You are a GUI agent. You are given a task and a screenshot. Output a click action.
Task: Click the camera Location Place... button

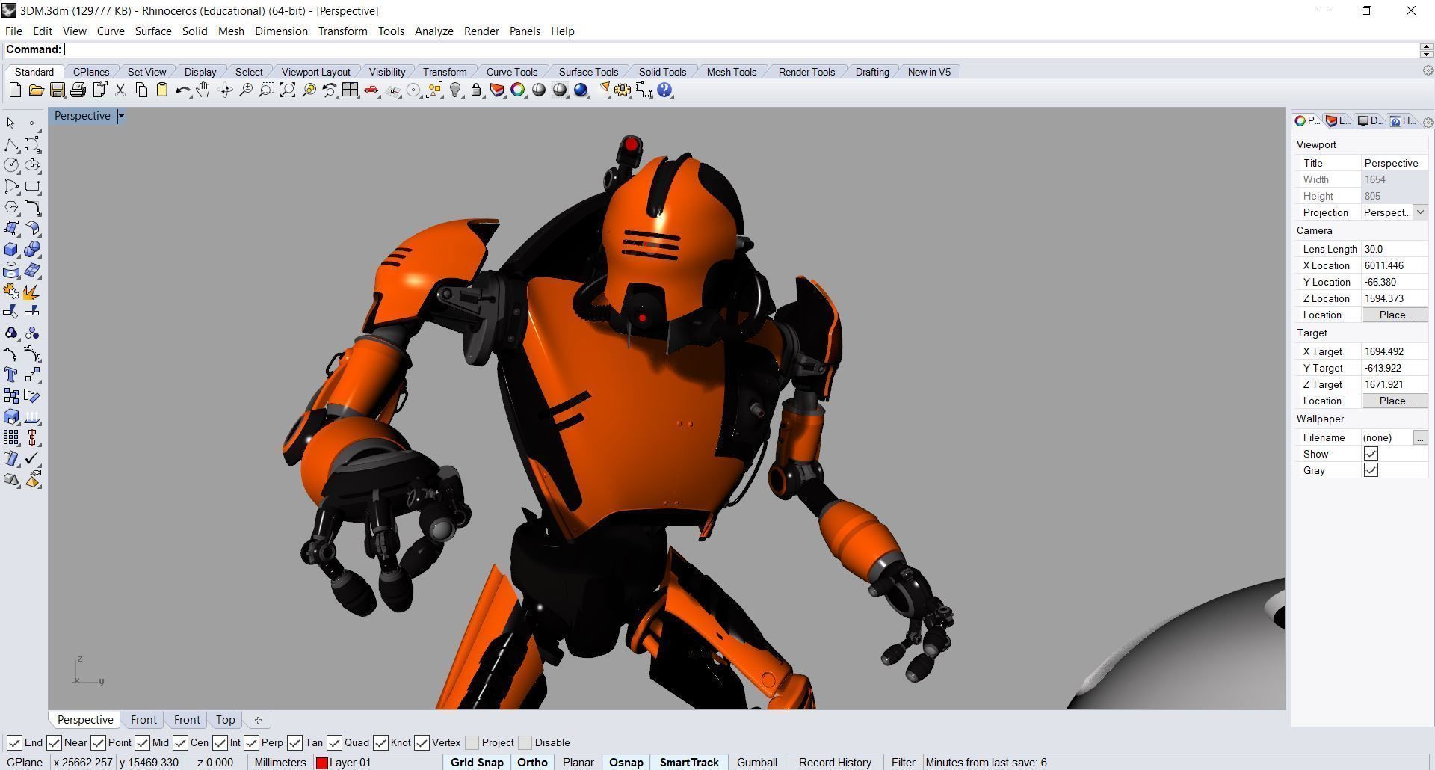(x=1395, y=315)
